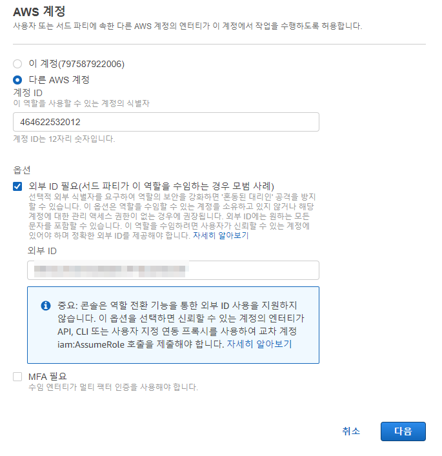Enable the 'MFA 필요' checkbox
The height and width of the screenshot is (456, 442).
(17, 377)
